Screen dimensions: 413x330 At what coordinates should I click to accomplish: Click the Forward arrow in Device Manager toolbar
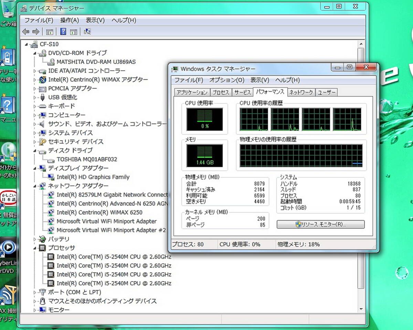(36, 32)
